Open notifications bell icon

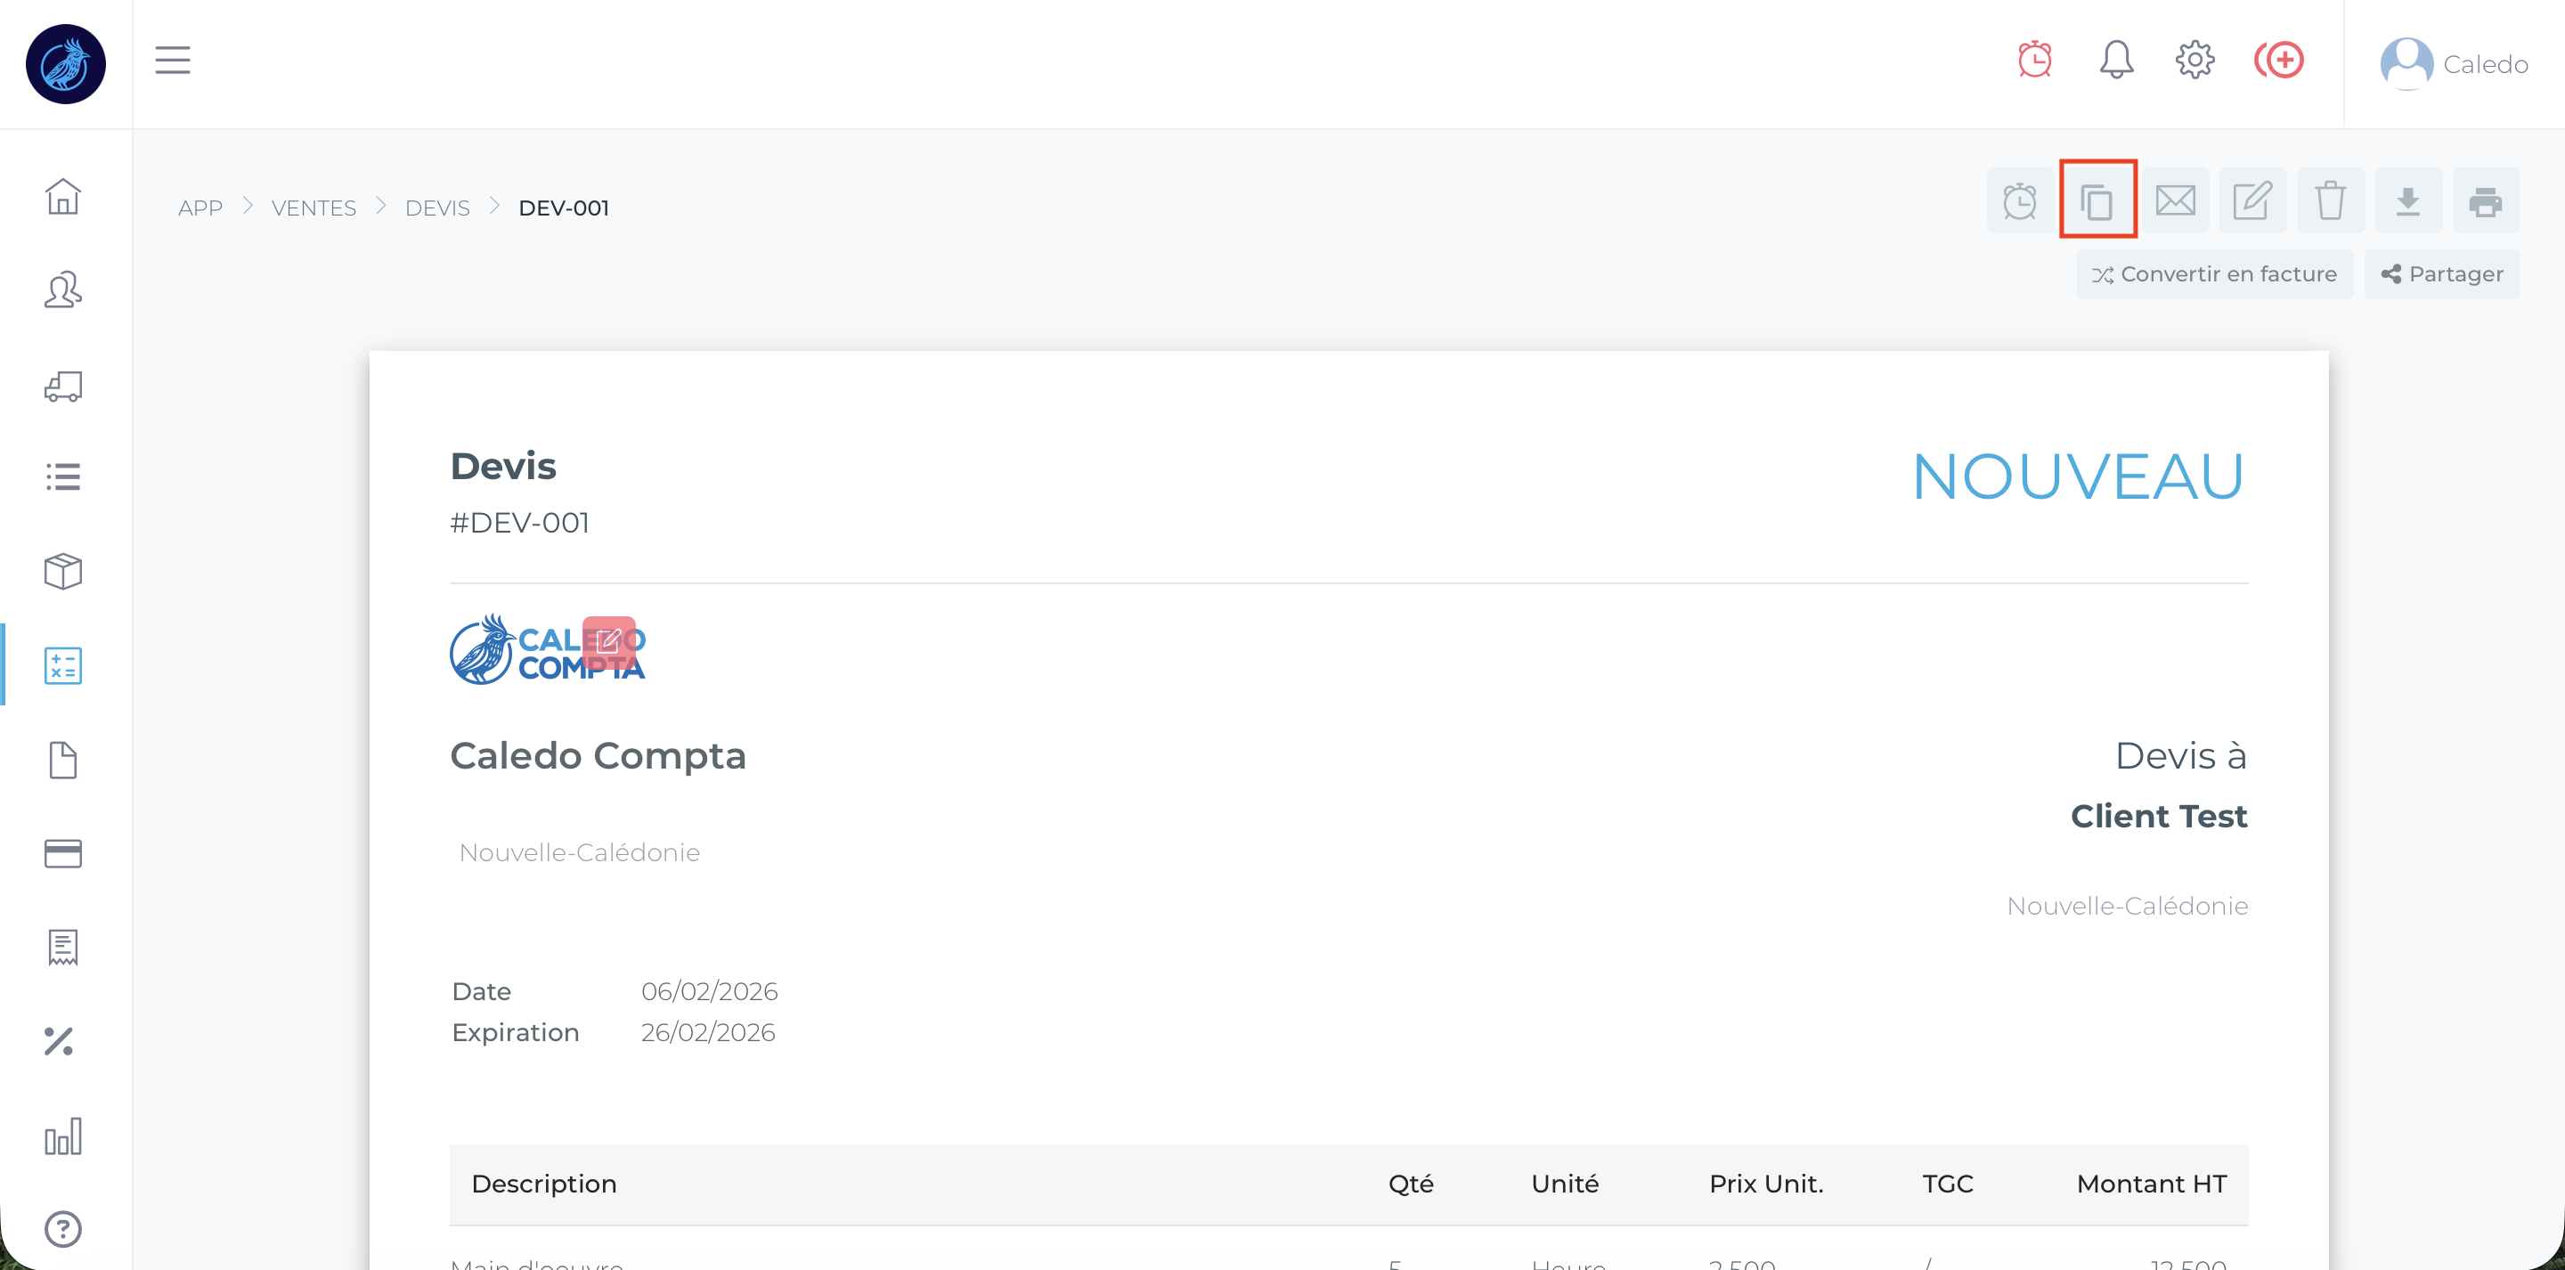pos(2116,60)
